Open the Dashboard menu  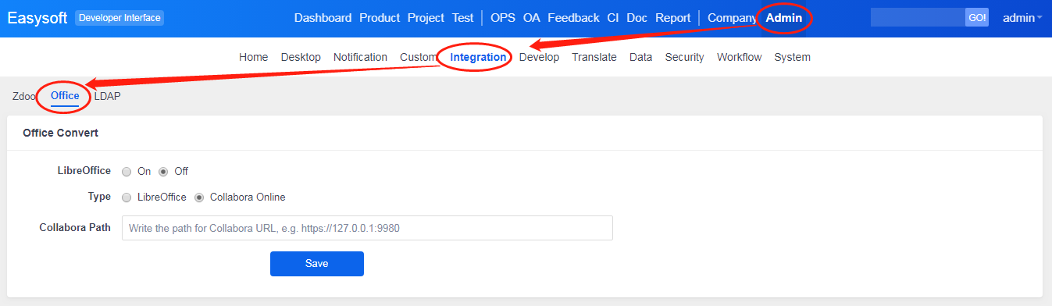(x=323, y=18)
